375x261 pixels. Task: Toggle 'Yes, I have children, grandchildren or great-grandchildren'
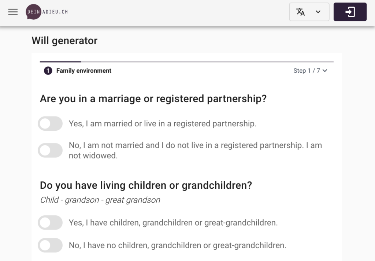[x=50, y=223]
